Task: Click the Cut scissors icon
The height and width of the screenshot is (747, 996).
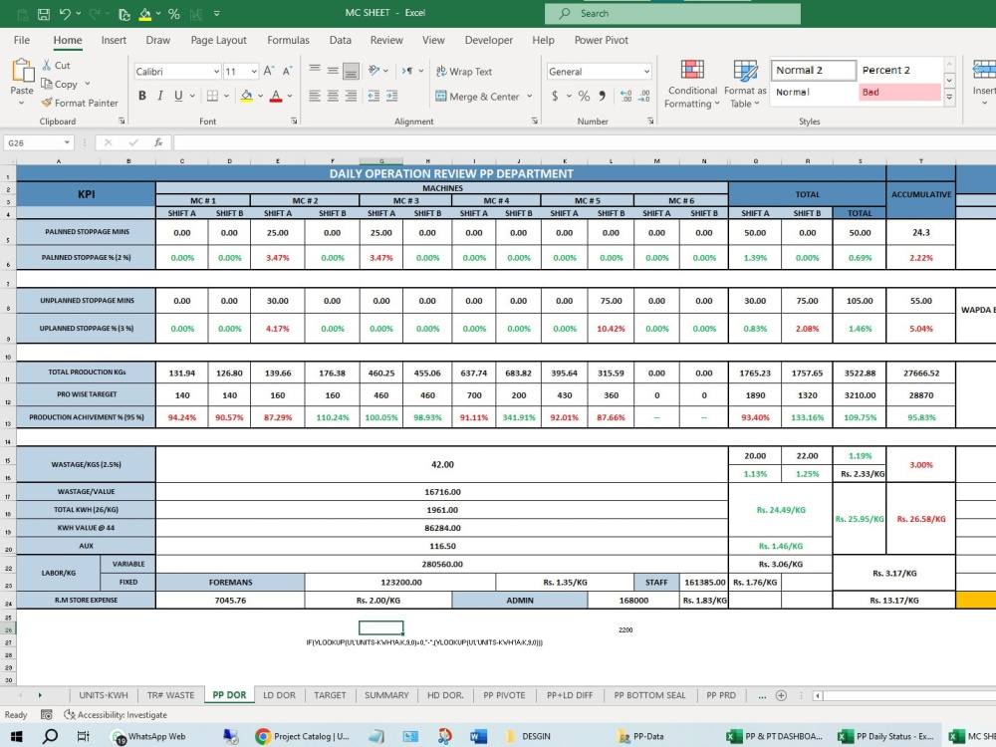Action: (47, 65)
